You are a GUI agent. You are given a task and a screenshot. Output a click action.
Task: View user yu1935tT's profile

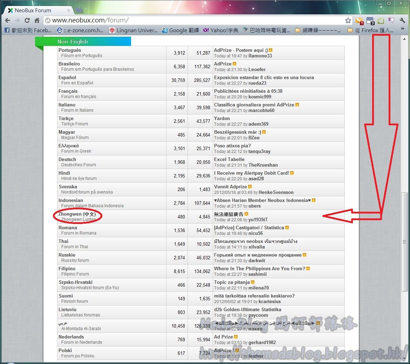(x=258, y=219)
